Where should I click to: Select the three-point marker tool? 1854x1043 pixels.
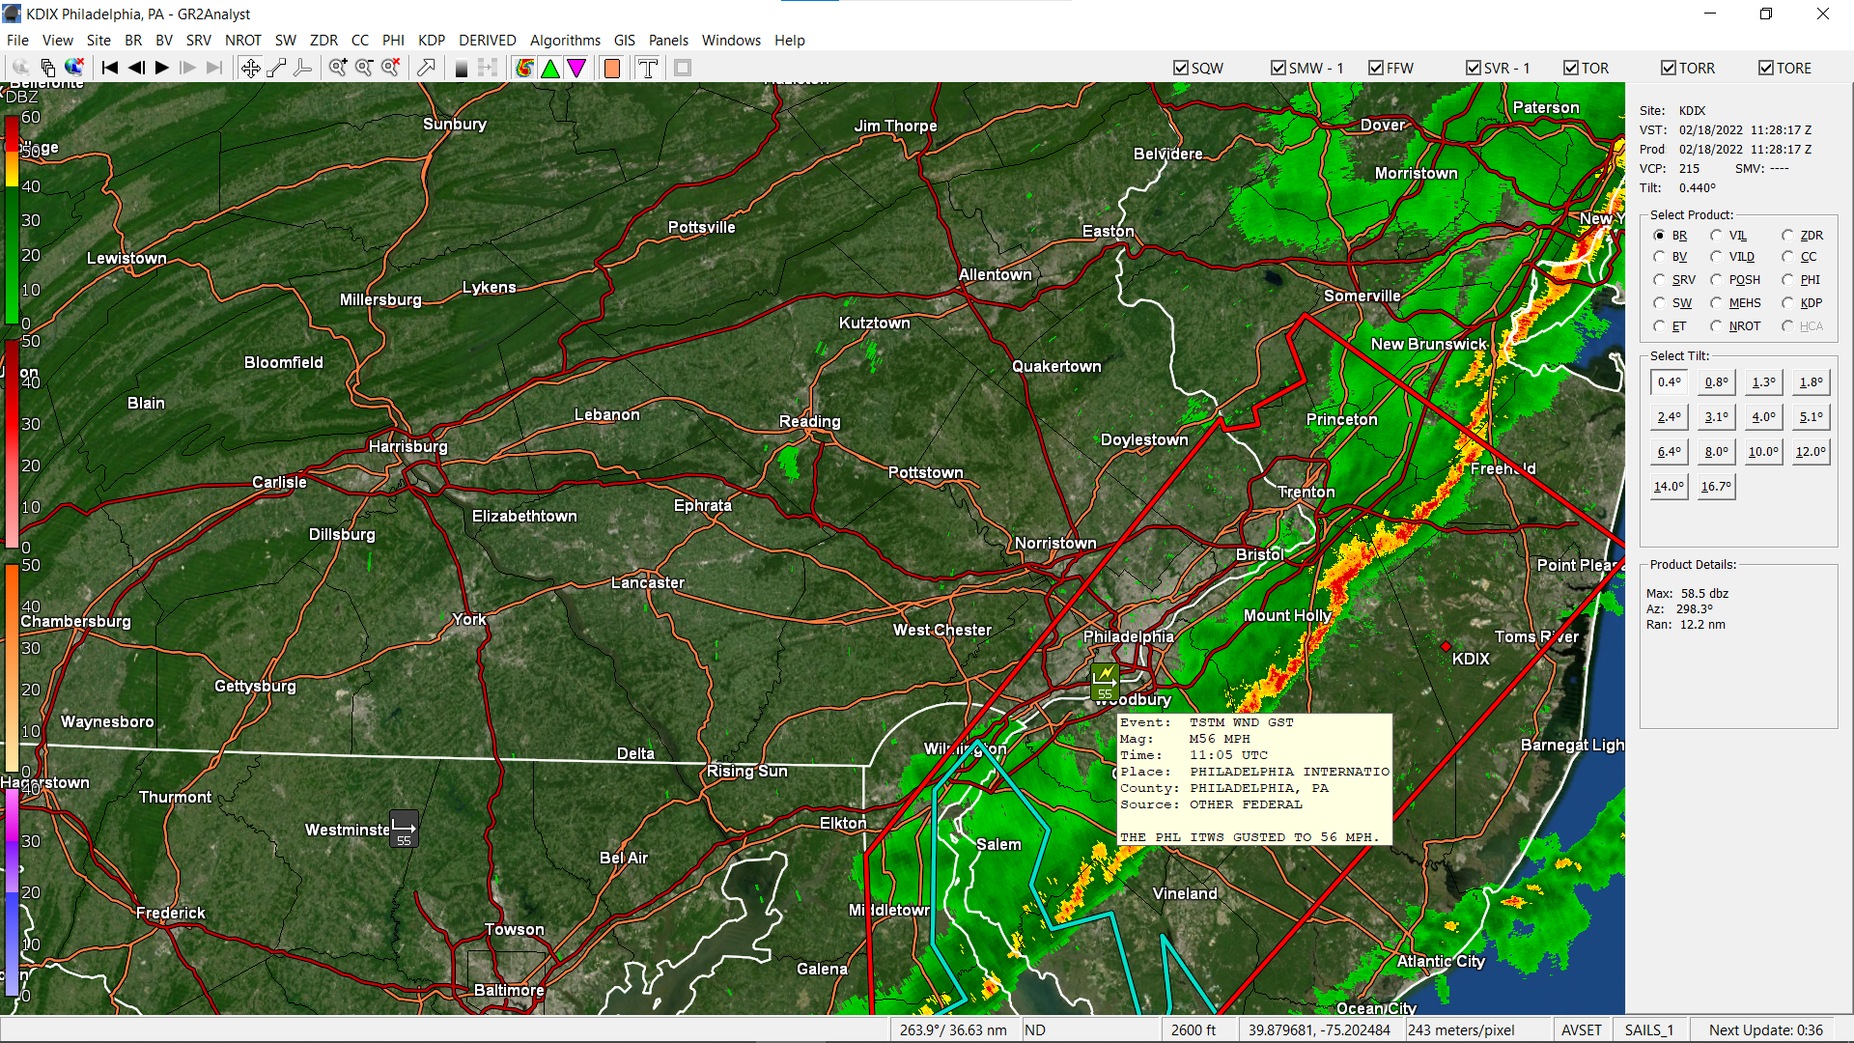coord(302,68)
